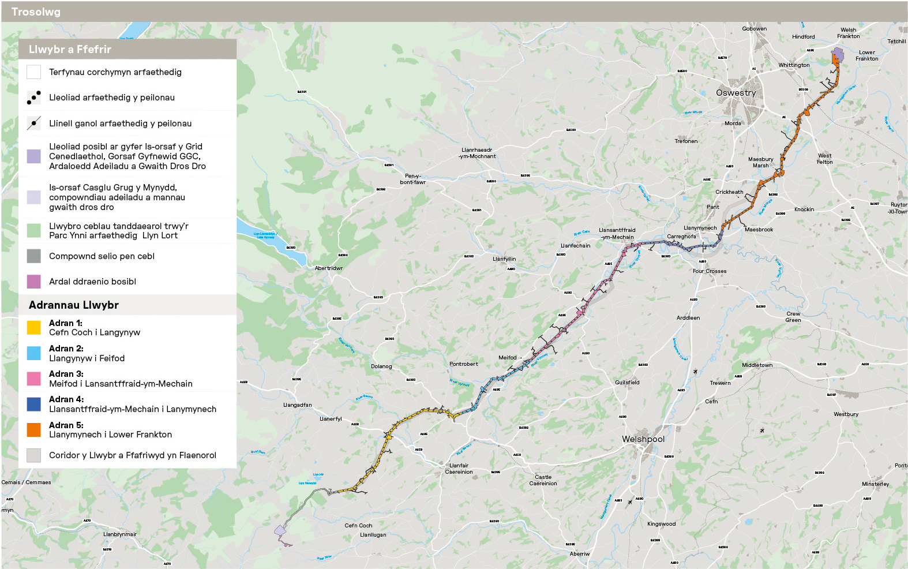
Task: Click the Whittington place label
Action: pos(794,65)
